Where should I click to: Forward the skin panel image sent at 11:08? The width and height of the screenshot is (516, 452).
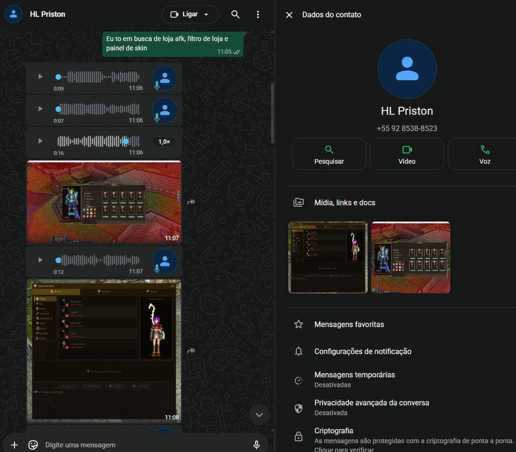(x=191, y=351)
